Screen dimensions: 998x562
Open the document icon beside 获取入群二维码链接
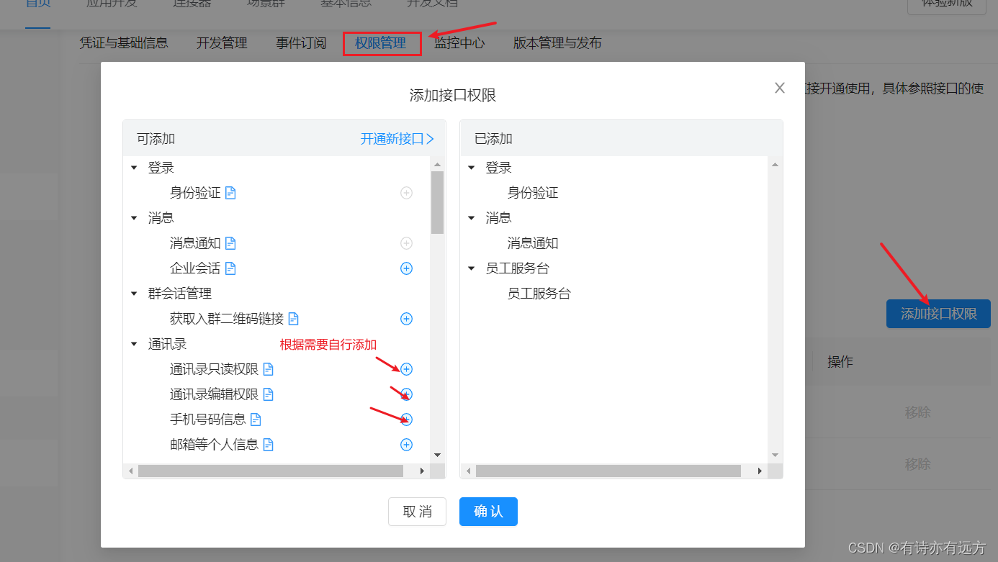293,319
